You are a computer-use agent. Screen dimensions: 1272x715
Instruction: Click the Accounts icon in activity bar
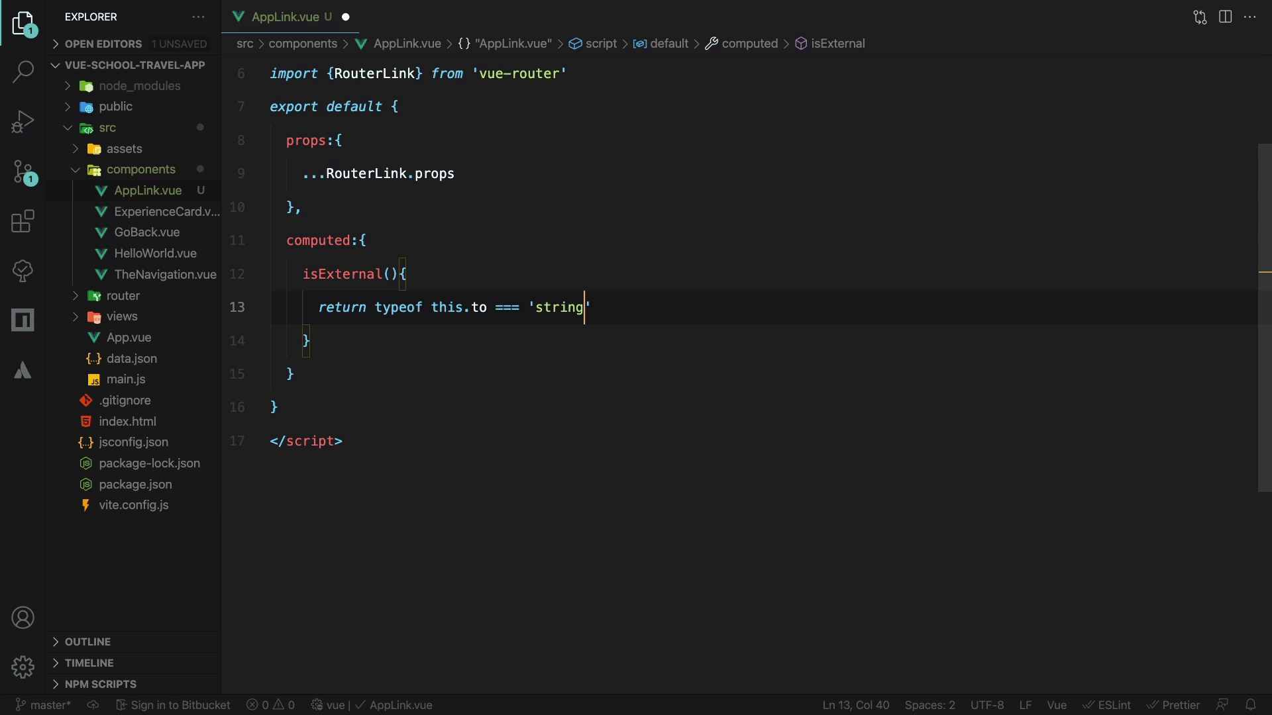point(23,618)
